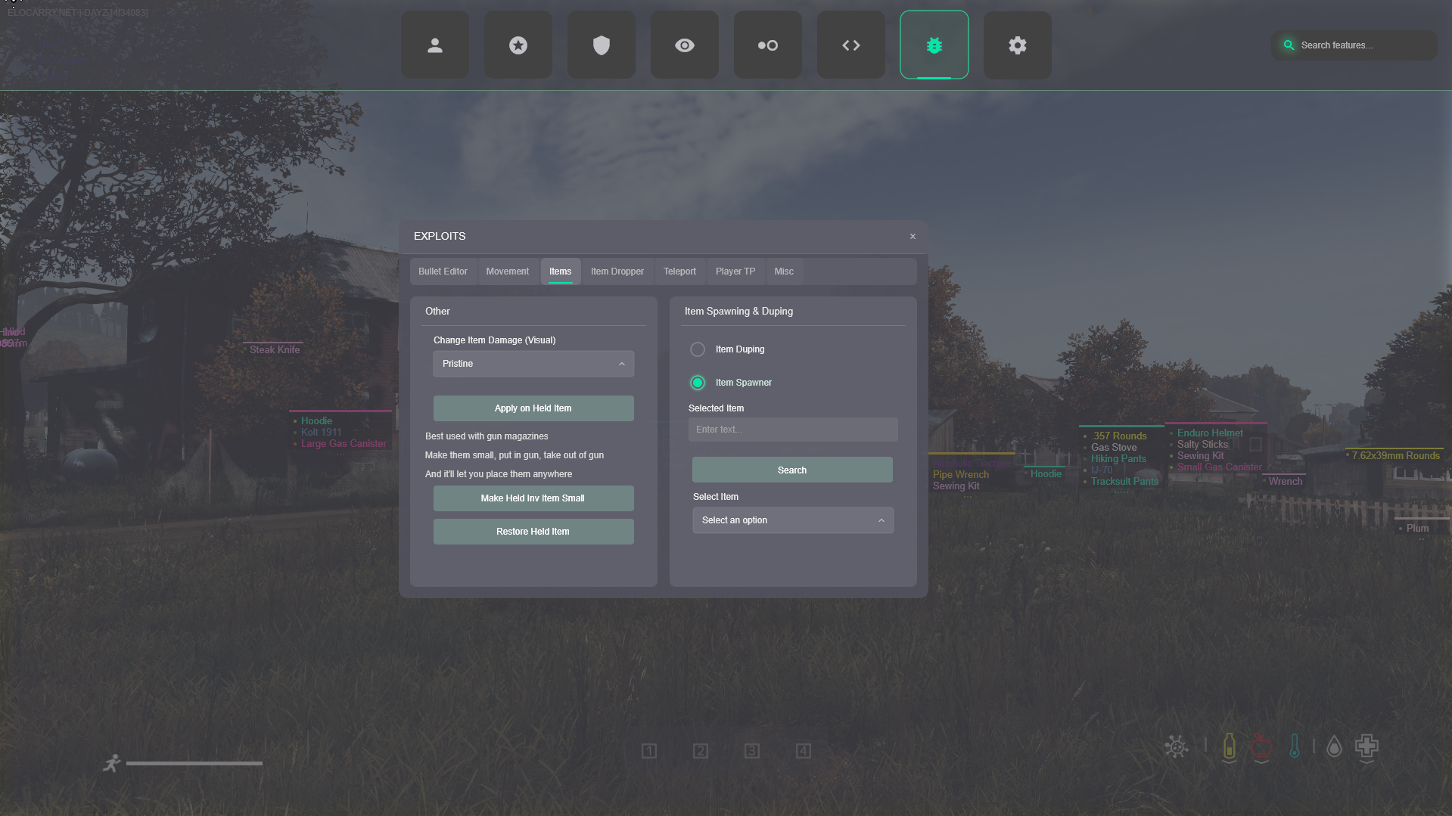Focus the Selected Item text field
This screenshot has height=816, width=1452.
(792, 430)
